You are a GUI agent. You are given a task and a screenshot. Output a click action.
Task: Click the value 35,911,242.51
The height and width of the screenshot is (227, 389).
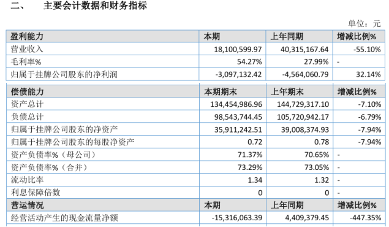click(238, 129)
